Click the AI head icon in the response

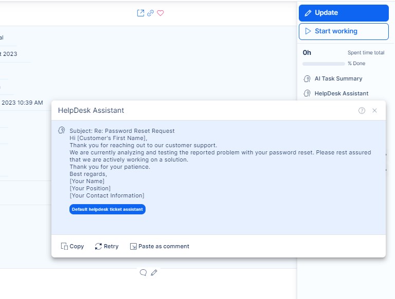click(62, 131)
